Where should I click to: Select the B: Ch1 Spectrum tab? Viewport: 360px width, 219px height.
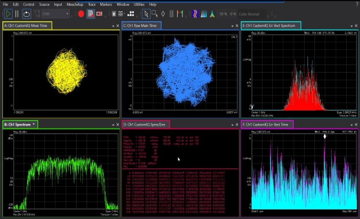click(x=20, y=124)
